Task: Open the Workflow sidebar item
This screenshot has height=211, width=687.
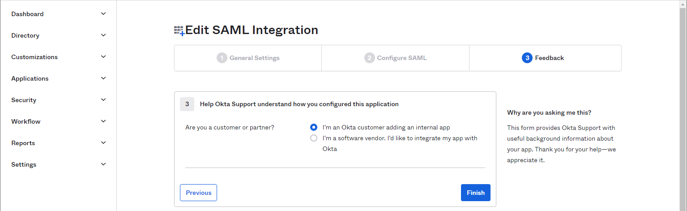Action: (x=26, y=121)
